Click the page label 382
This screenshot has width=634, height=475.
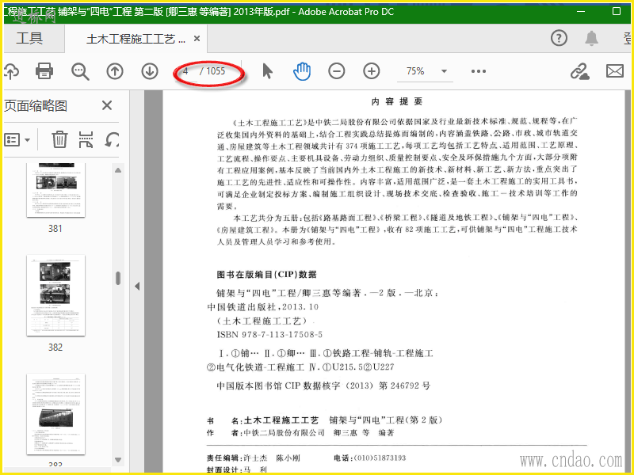55,348
